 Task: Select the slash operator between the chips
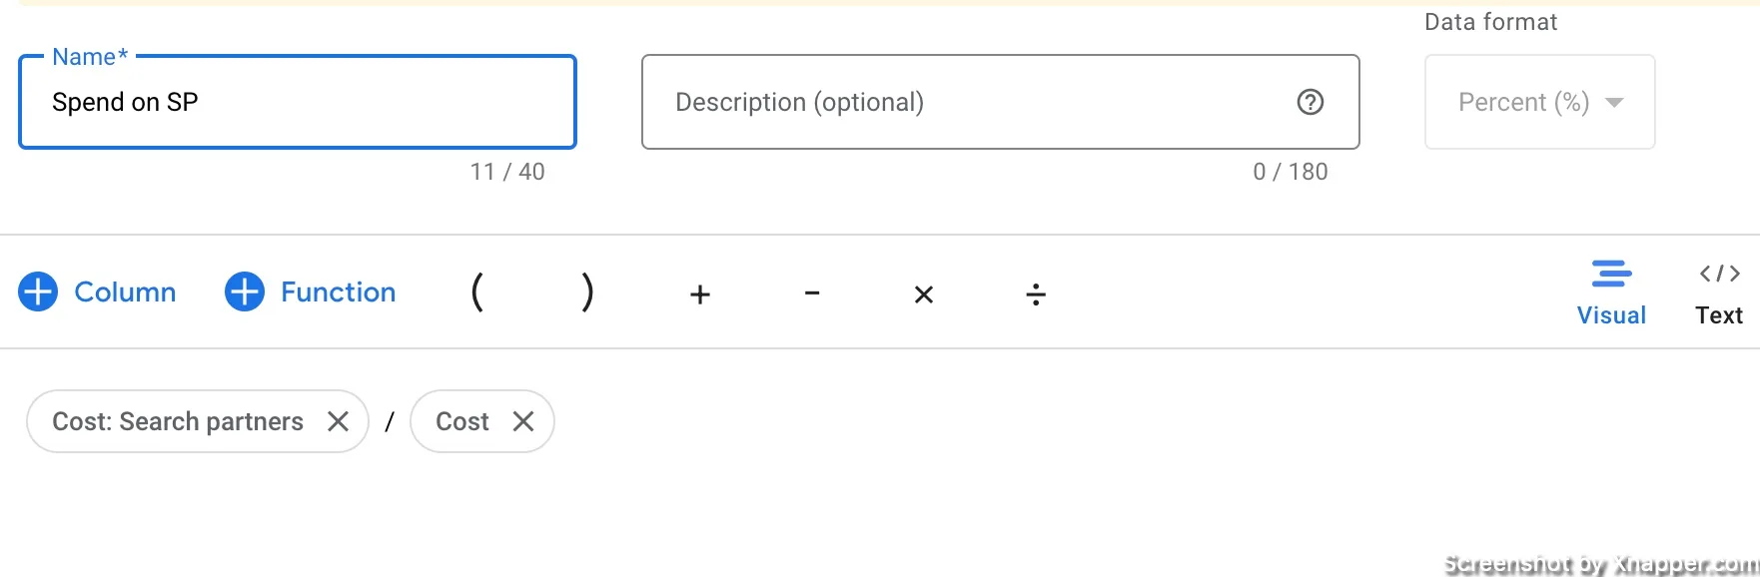390,422
